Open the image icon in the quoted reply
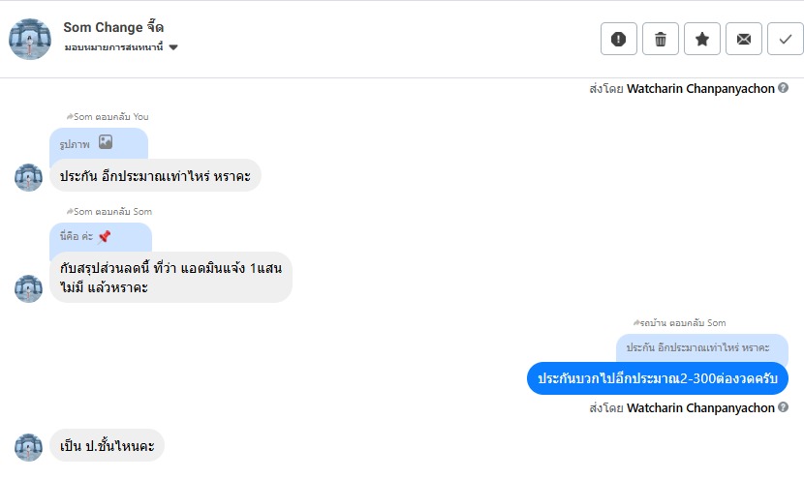804x479 pixels. pyautogui.click(x=106, y=142)
